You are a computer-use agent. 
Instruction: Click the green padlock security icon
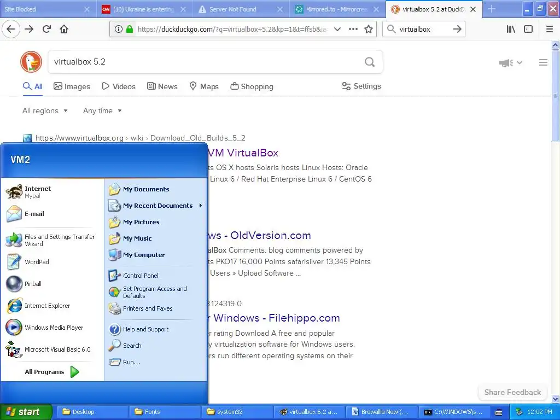click(130, 30)
